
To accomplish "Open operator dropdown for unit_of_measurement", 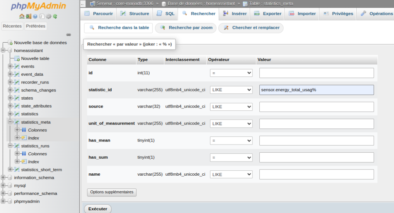I will 231,123.
